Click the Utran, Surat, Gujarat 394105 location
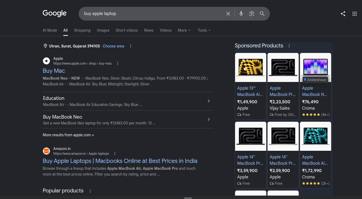362x199 pixels. pyautogui.click(x=74, y=46)
